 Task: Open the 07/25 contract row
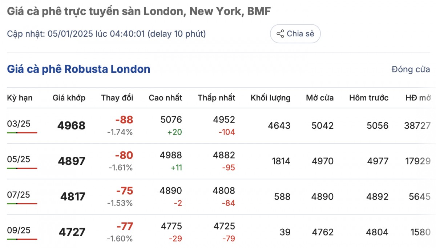point(19,195)
